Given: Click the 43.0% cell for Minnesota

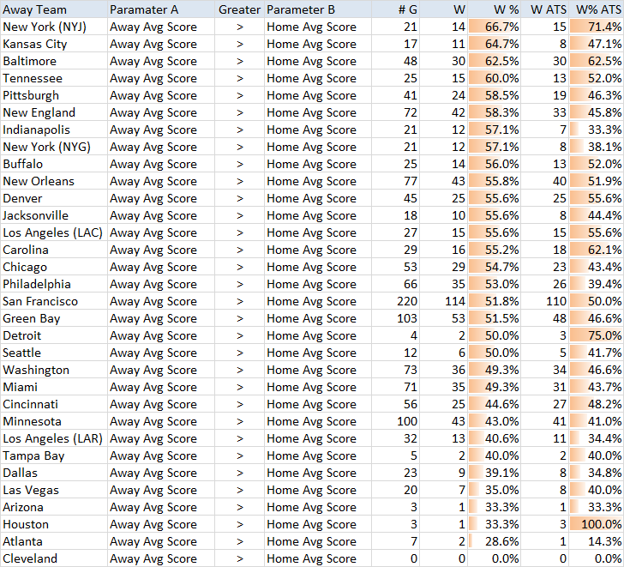Looking at the screenshot, I should 495,420.
